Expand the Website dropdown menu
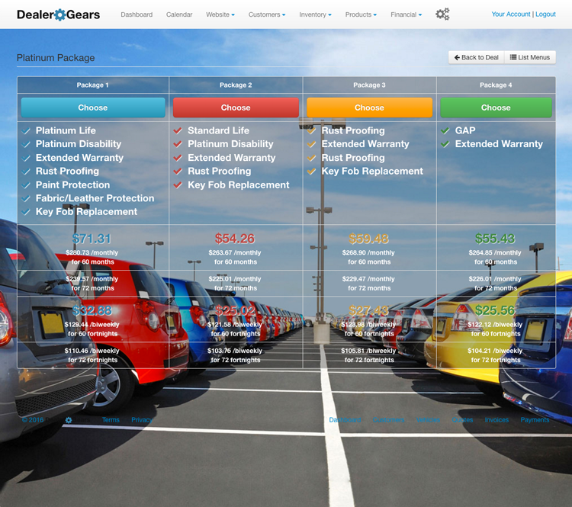 tap(220, 14)
